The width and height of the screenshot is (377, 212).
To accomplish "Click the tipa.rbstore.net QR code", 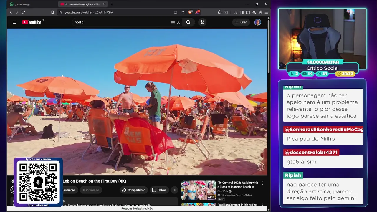I will click(x=38, y=183).
